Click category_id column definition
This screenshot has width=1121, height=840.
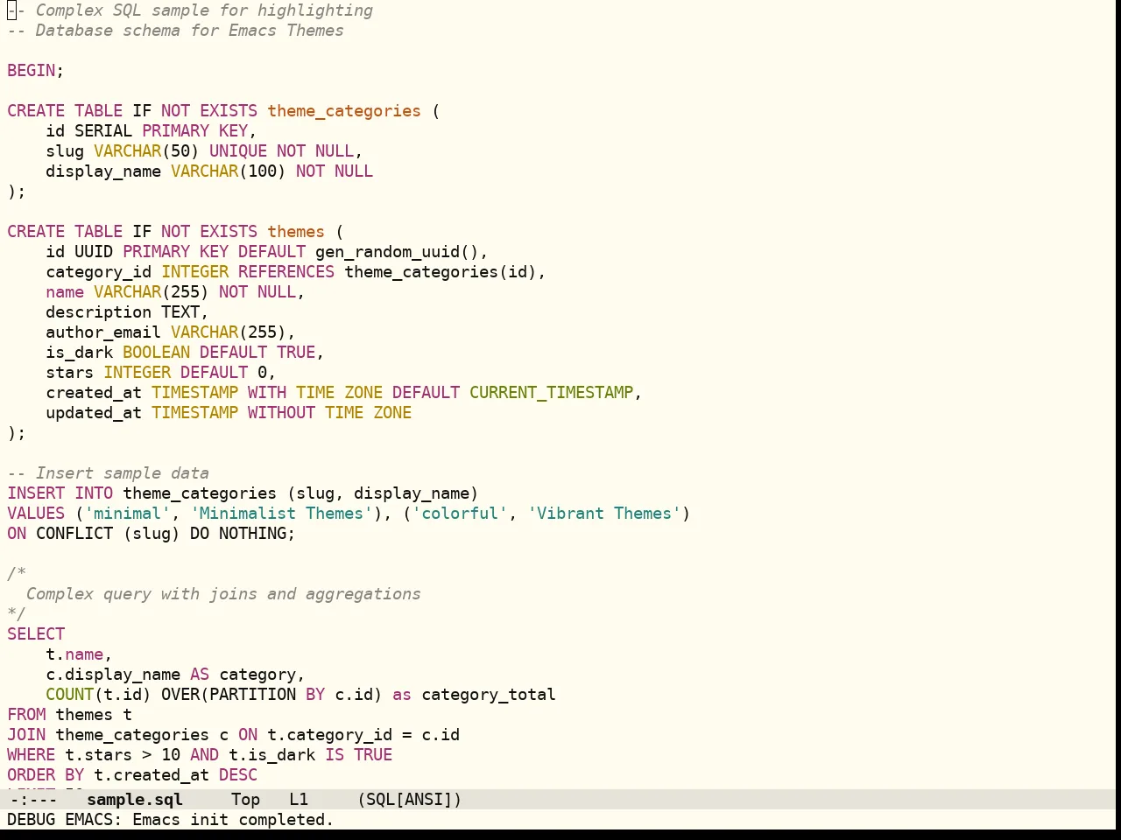pos(99,272)
